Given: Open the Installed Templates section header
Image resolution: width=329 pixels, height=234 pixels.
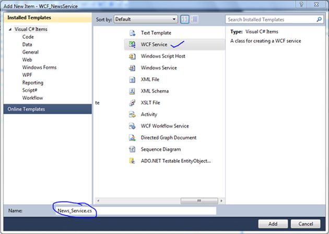Looking at the screenshot, I should (x=48, y=18).
